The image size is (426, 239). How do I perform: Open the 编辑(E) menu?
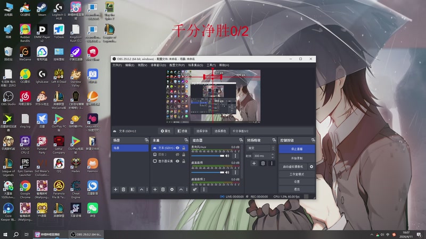[129, 65]
